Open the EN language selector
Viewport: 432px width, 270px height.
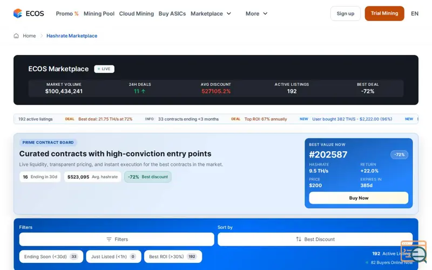tap(414, 13)
